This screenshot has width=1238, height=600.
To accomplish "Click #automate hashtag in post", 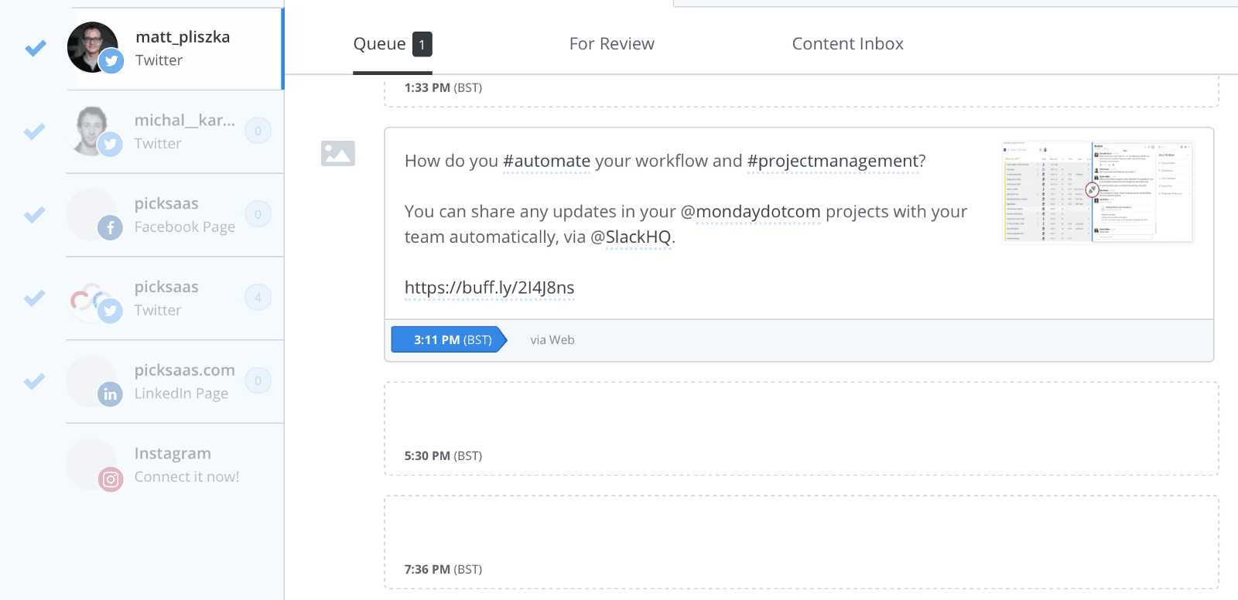I will 546,161.
